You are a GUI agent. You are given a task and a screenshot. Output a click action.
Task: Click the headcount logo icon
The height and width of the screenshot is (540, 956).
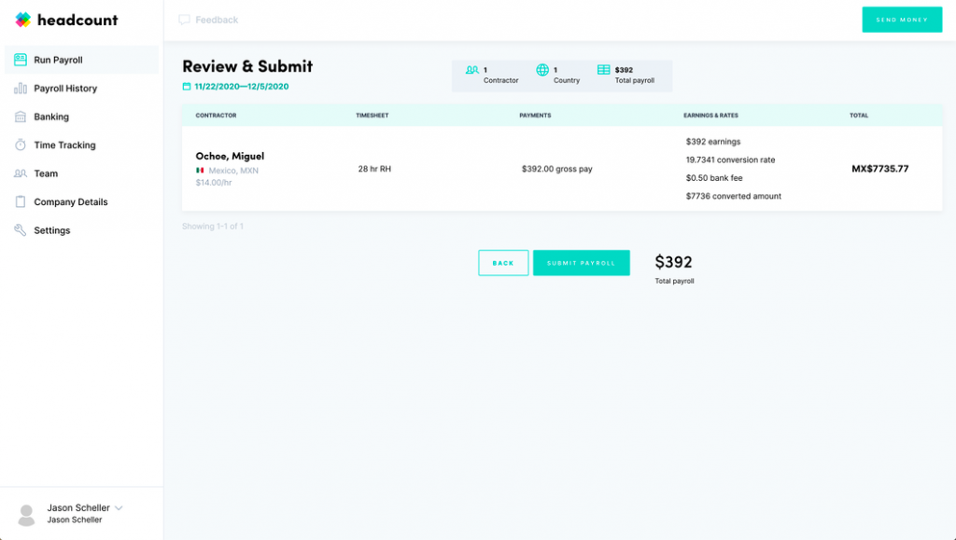(21, 19)
